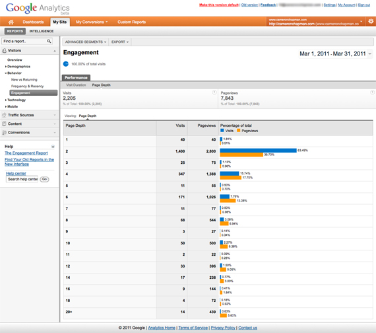
Task: Open the date range picker arrow
Action: pyautogui.click(x=370, y=54)
